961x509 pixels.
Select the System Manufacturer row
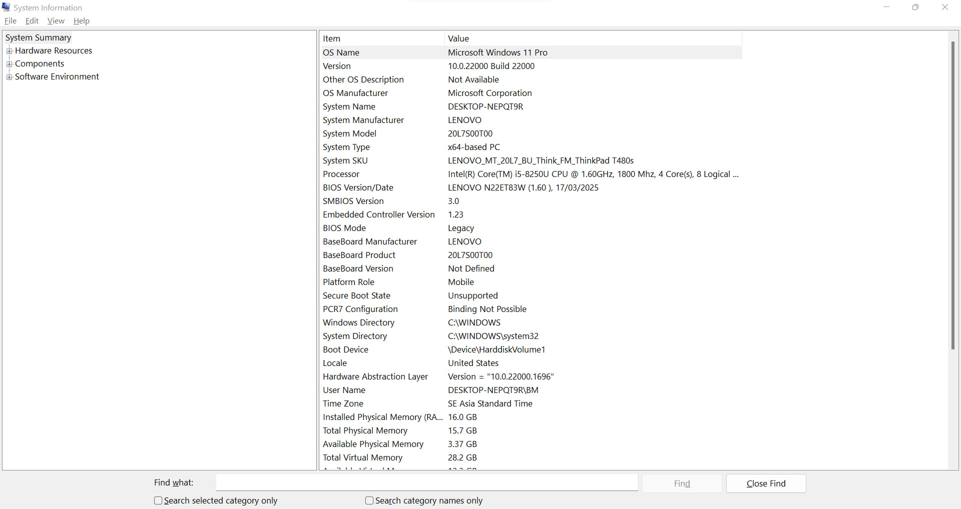(x=531, y=120)
